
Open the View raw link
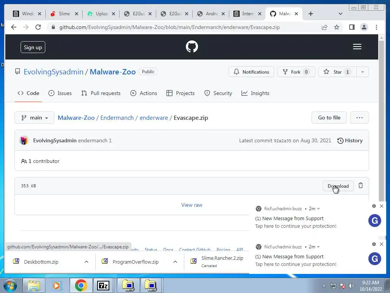pos(192,205)
